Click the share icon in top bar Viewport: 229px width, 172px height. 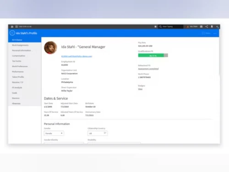coord(207,27)
